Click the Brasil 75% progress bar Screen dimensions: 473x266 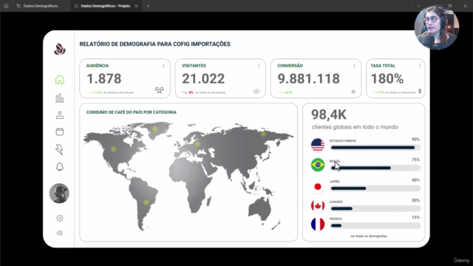pyautogui.click(x=375, y=168)
